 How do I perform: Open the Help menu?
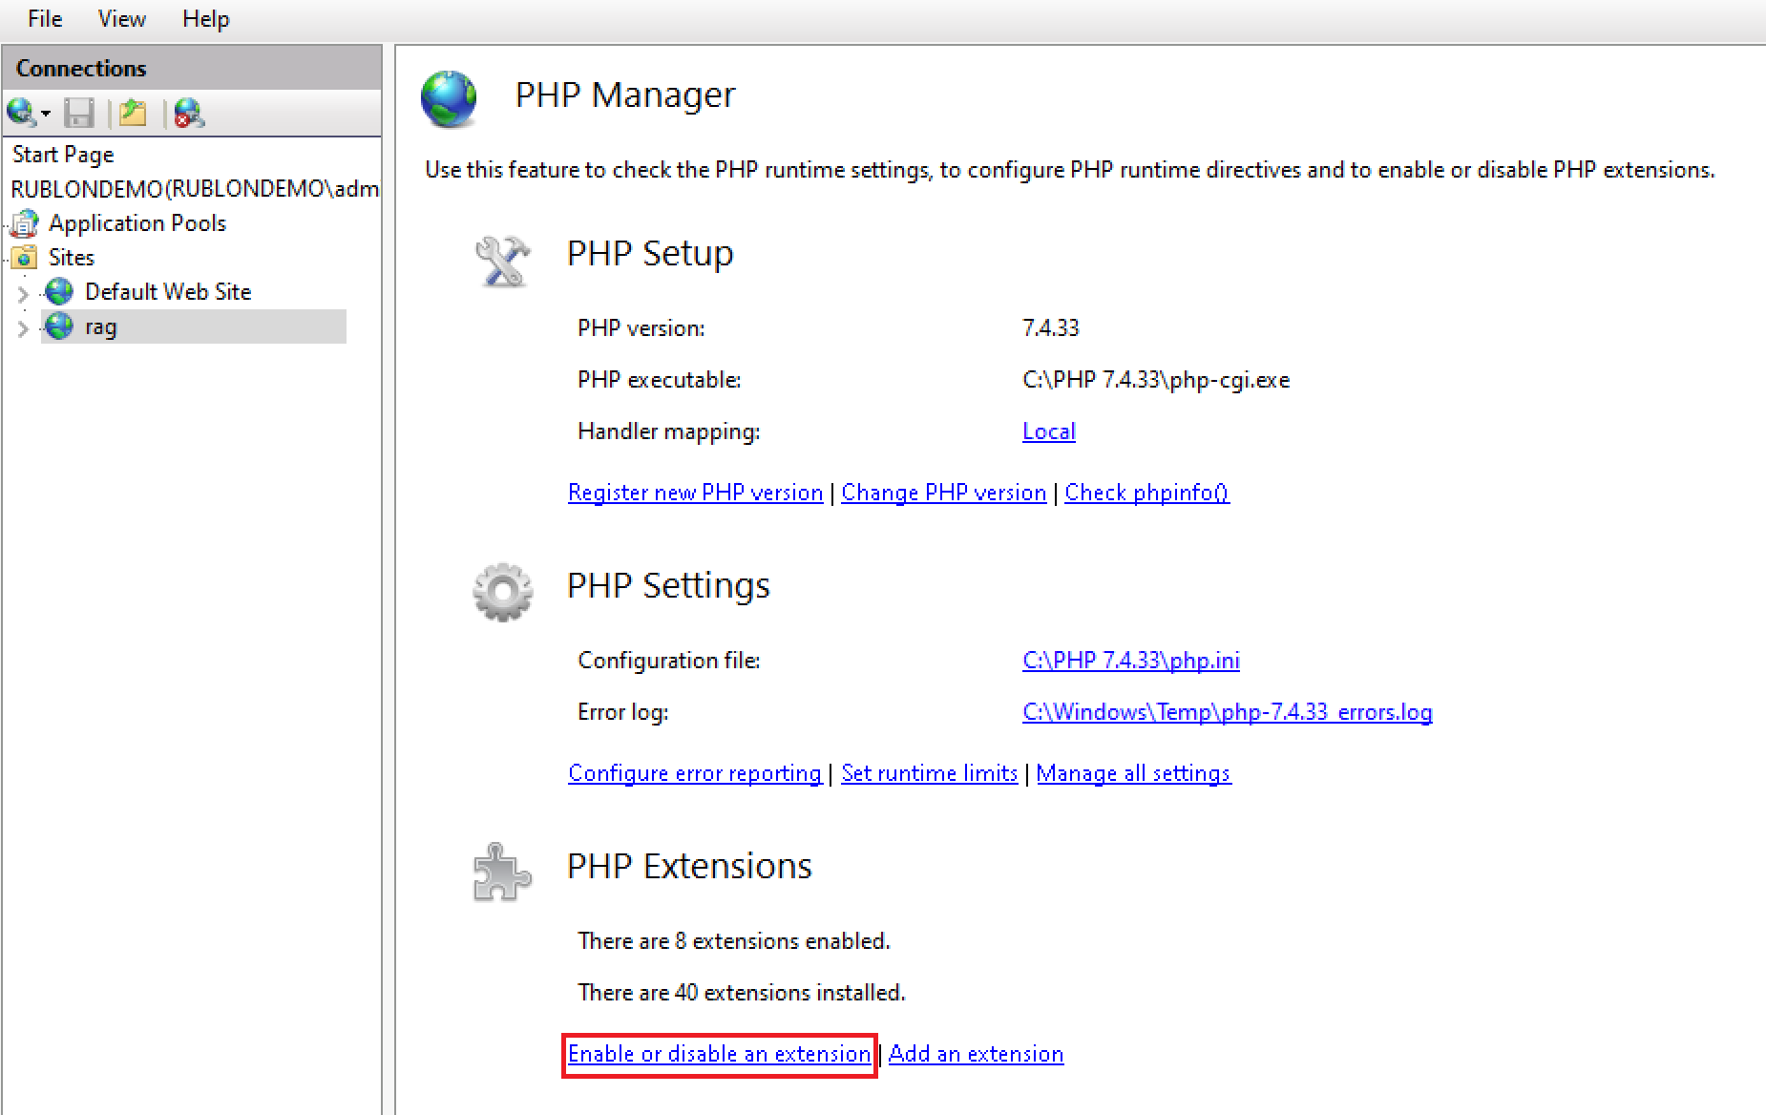[205, 19]
